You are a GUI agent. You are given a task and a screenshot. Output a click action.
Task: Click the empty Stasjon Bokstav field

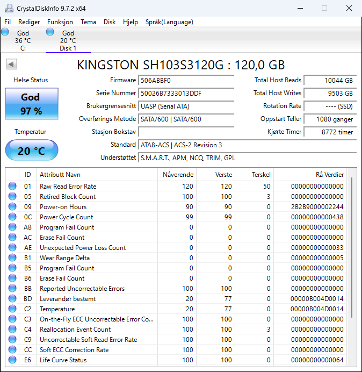[186, 132]
